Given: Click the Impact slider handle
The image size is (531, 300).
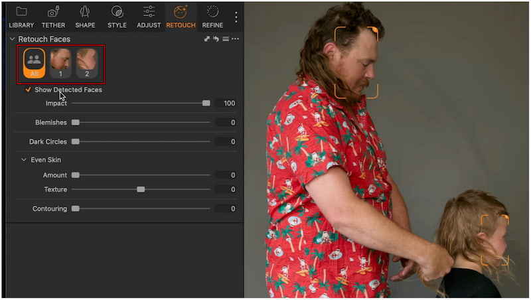Looking at the screenshot, I should pos(206,104).
